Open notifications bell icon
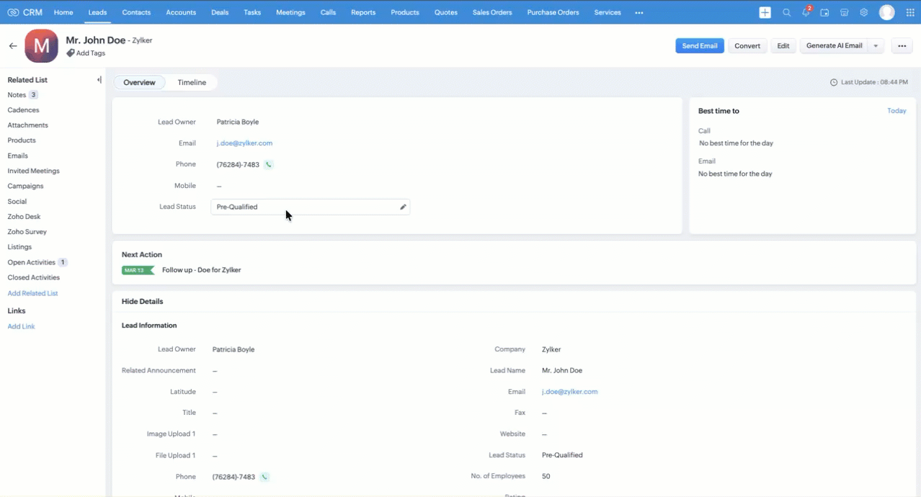Screen dimensions: 921x497 tap(806, 12)
